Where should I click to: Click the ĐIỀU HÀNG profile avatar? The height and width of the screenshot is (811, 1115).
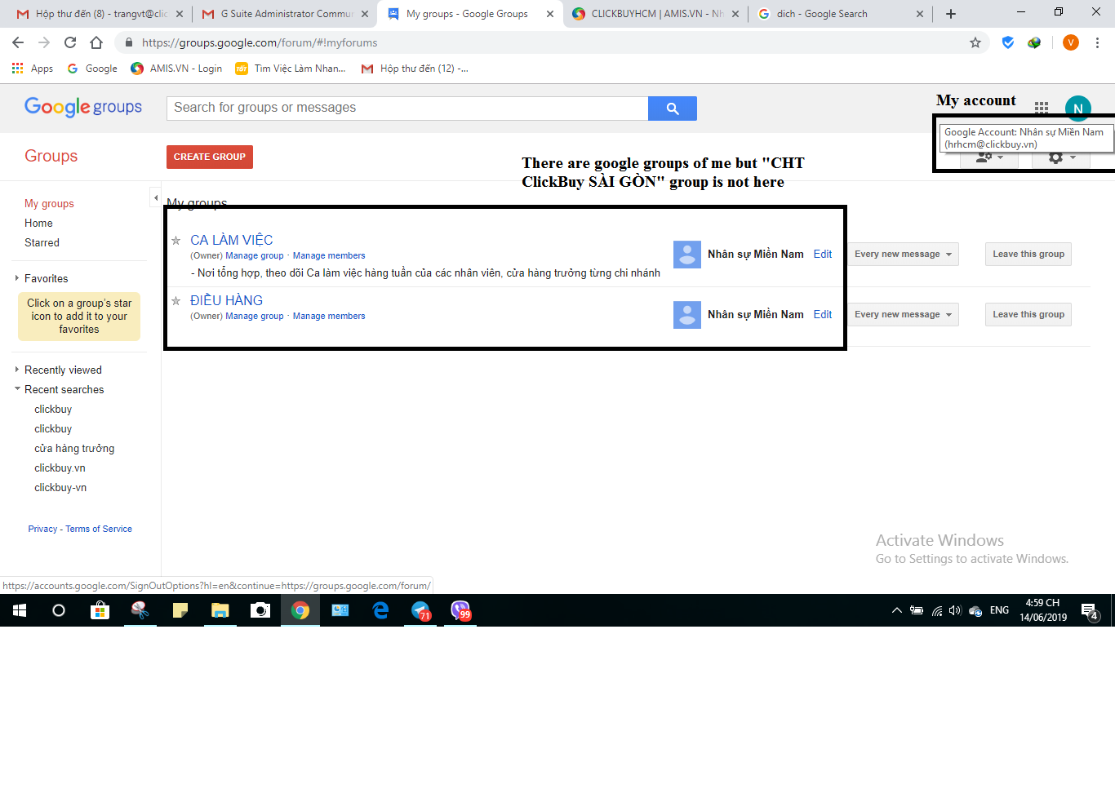tap(687, 315)
